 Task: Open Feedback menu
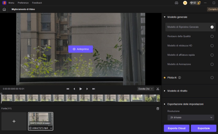coord(37,3)
